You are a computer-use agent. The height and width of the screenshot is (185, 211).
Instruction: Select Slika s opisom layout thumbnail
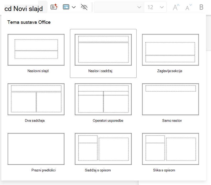click(x=170, y=149)
